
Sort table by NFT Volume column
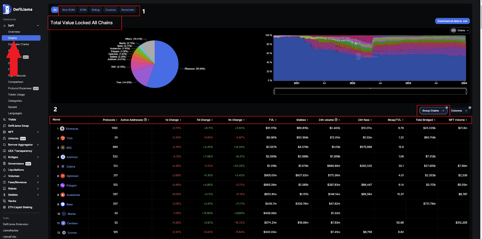[x=458, y=120]
